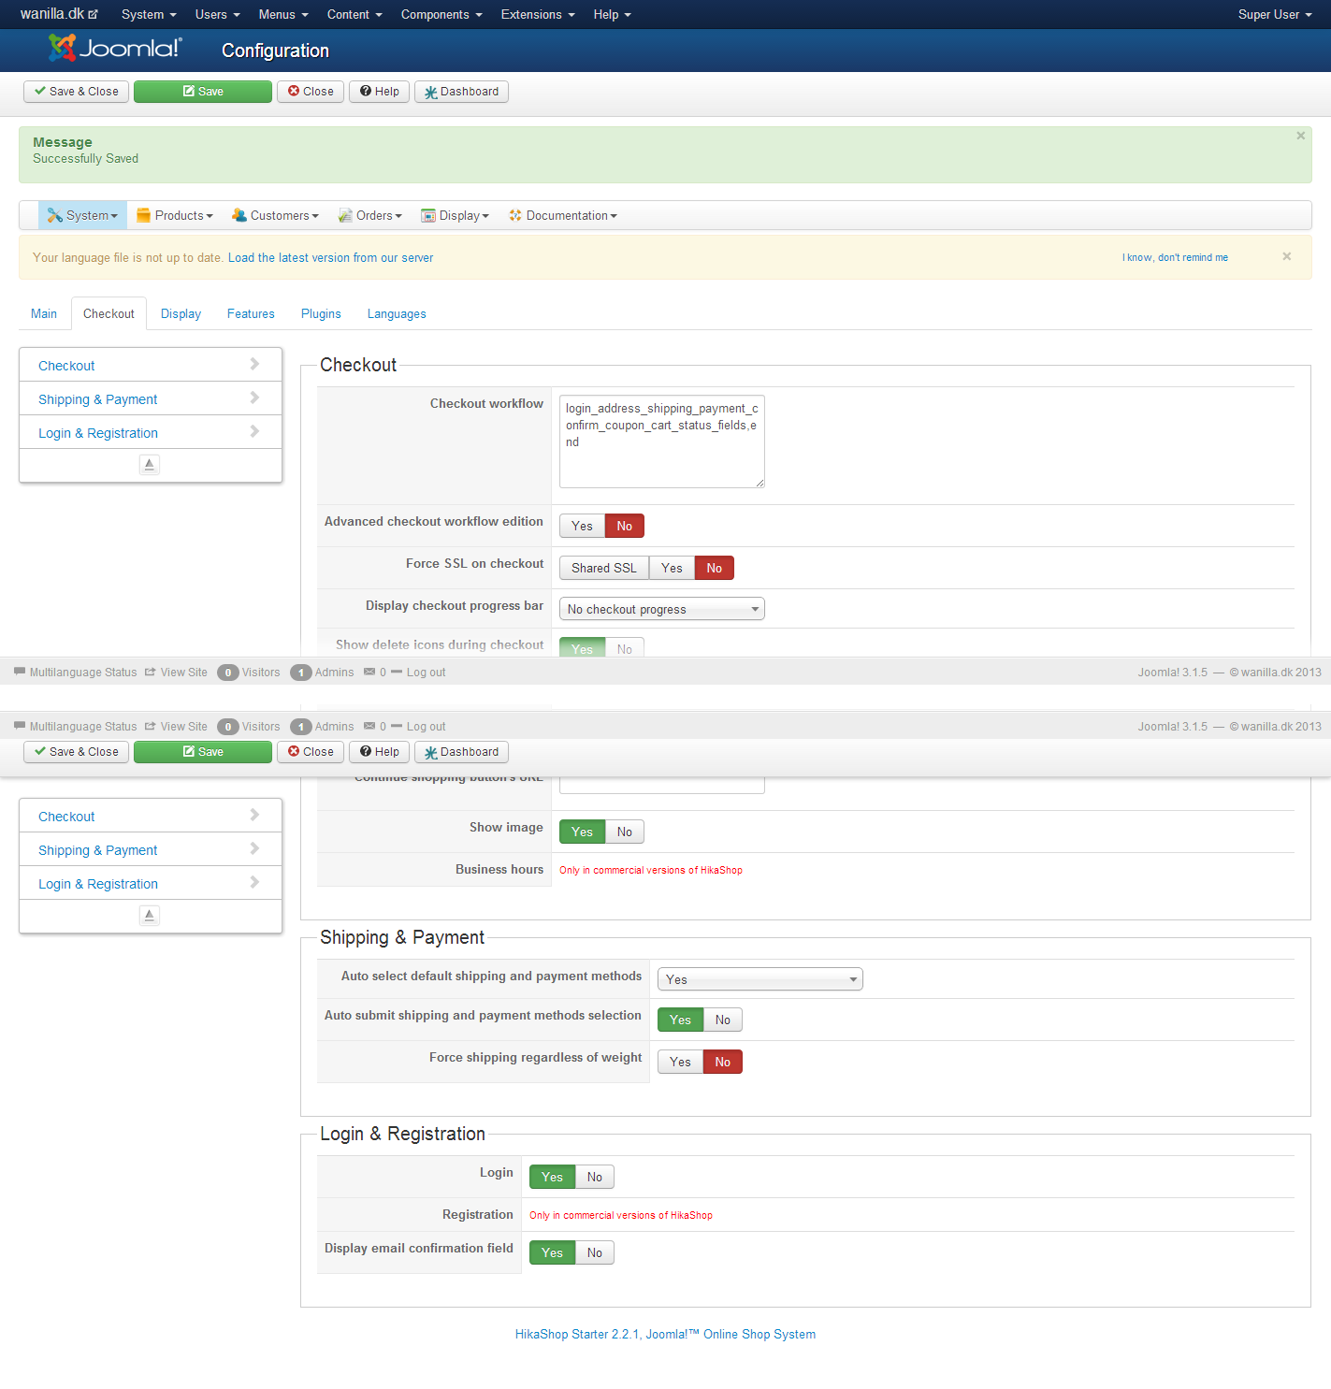Click inside Checkout workflow text area
The height and width of the screenshot is (1389, 1331).
[x=661, y=441]
